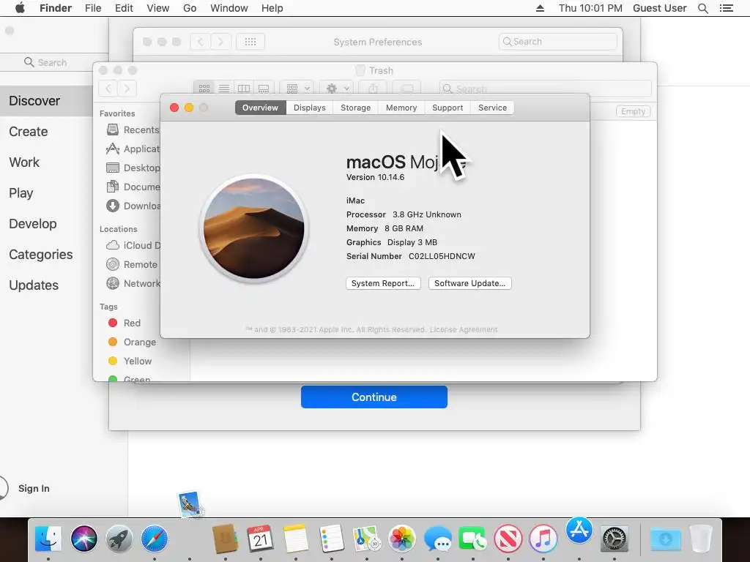Click App Store sidebar search field

[x=53, y=62]
